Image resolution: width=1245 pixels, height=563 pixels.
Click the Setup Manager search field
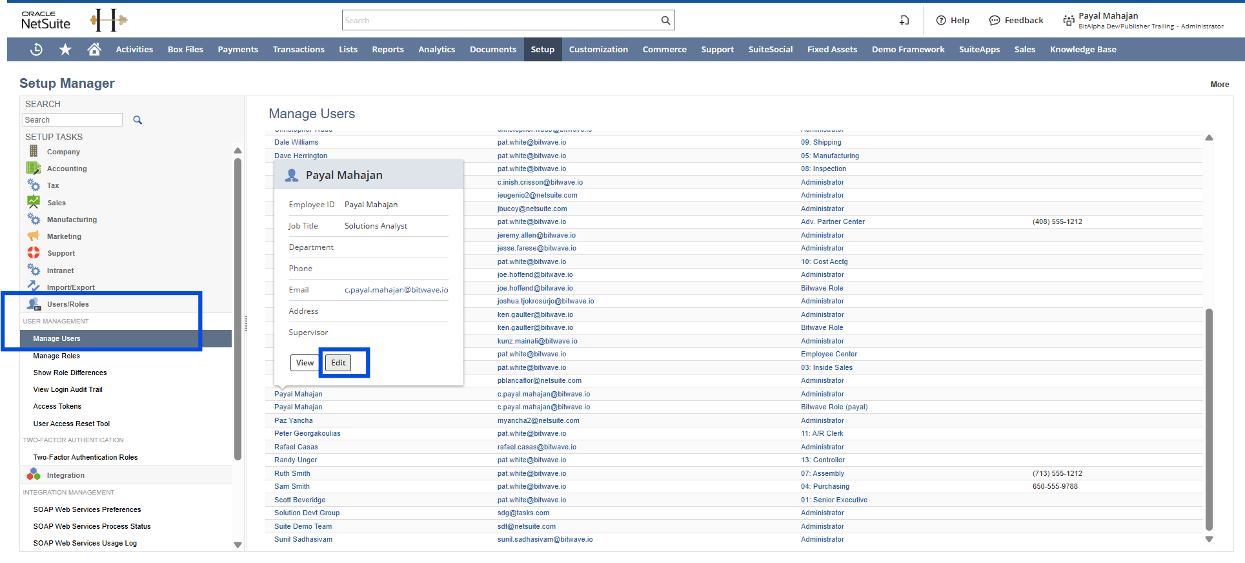[72, 120]
